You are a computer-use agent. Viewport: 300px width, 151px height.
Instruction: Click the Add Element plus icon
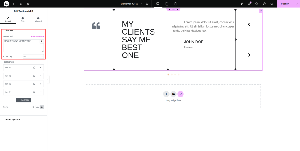pos(13,4)
